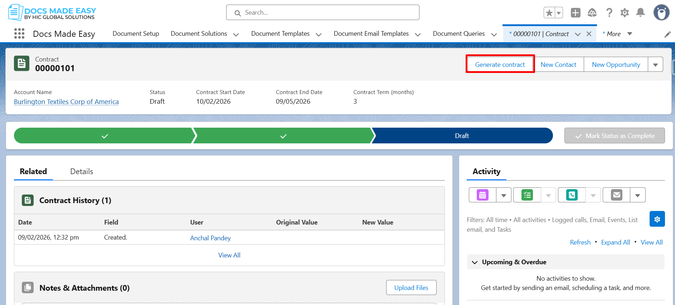Image resolution: width=675 pixels, height=305 pixels.
Task: Expand the Document Solutions dropdown chevron
Action: point(236,34)
